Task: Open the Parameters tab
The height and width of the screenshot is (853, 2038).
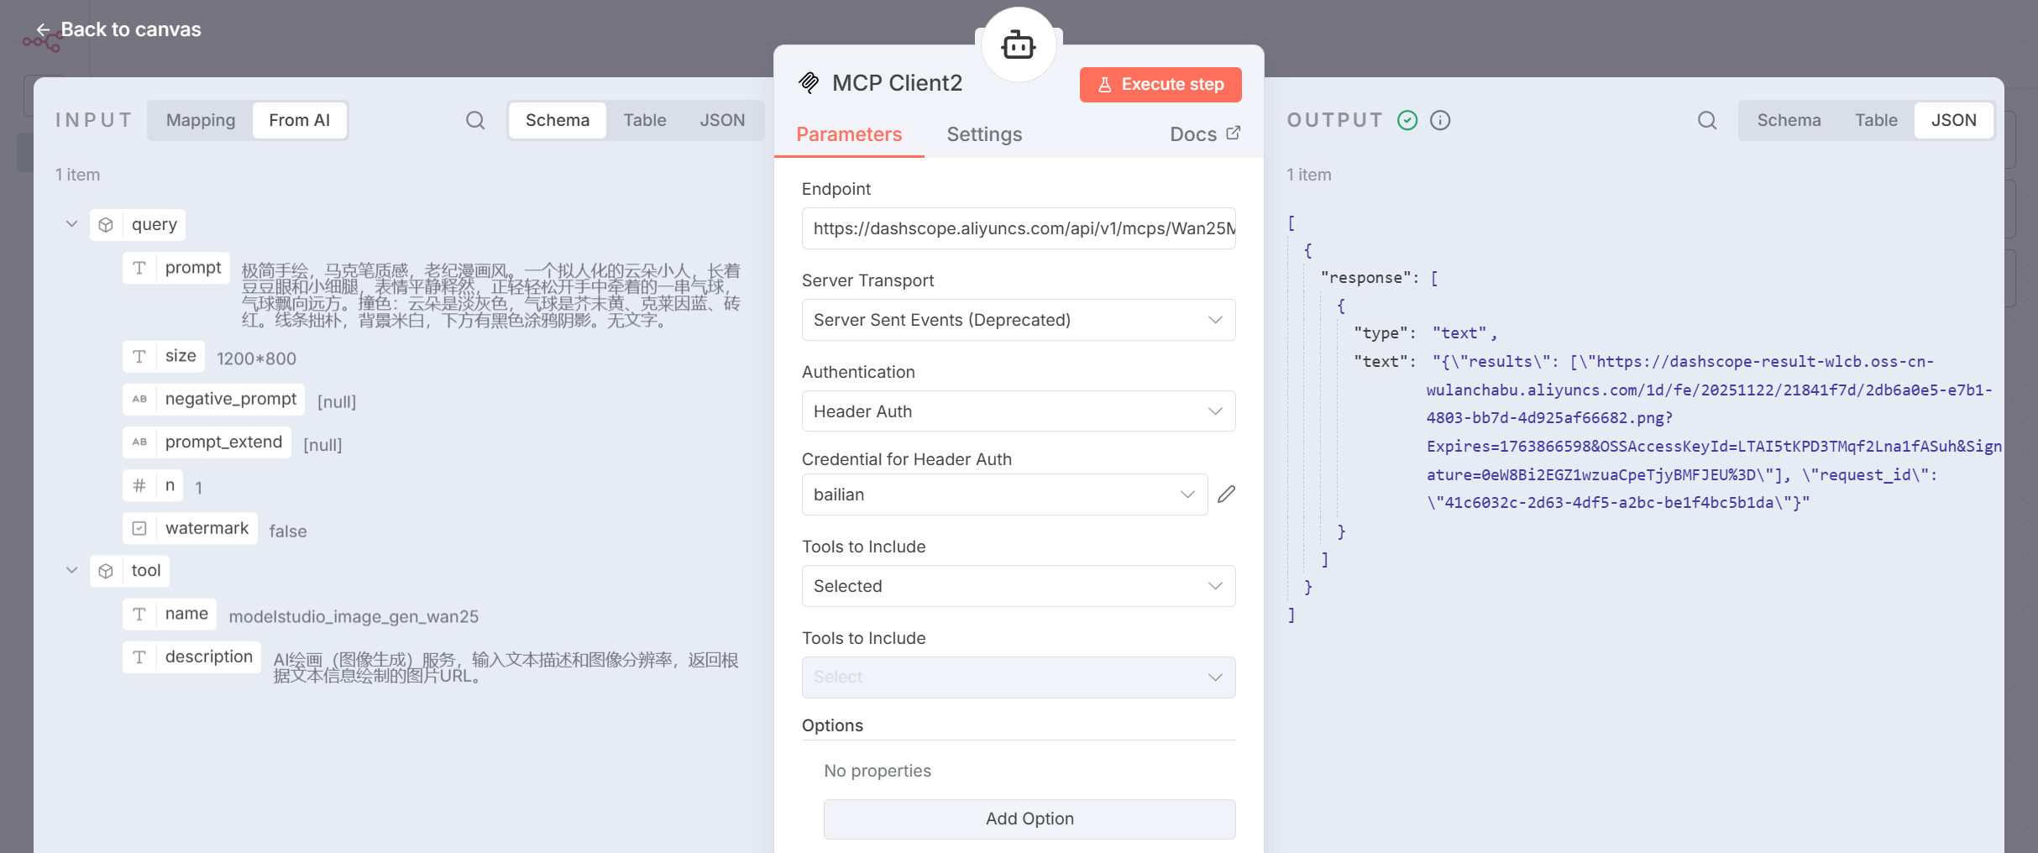Action: point(849,134)
